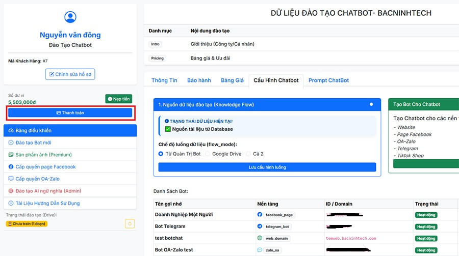This screenshot has width=459, height=256.
Task: Click green button in Tạo Bot panel
Action: click(426, 164)
